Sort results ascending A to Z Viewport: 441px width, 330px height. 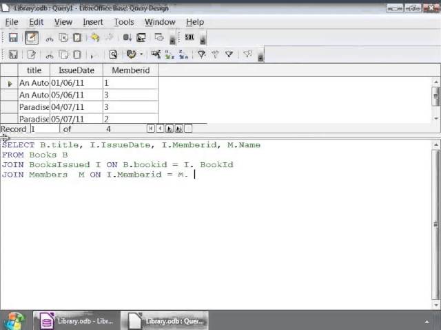170,54
